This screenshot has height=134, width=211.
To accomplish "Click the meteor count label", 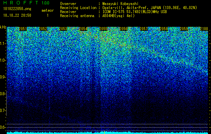I will pyautogui.click(x=48, y=10).
